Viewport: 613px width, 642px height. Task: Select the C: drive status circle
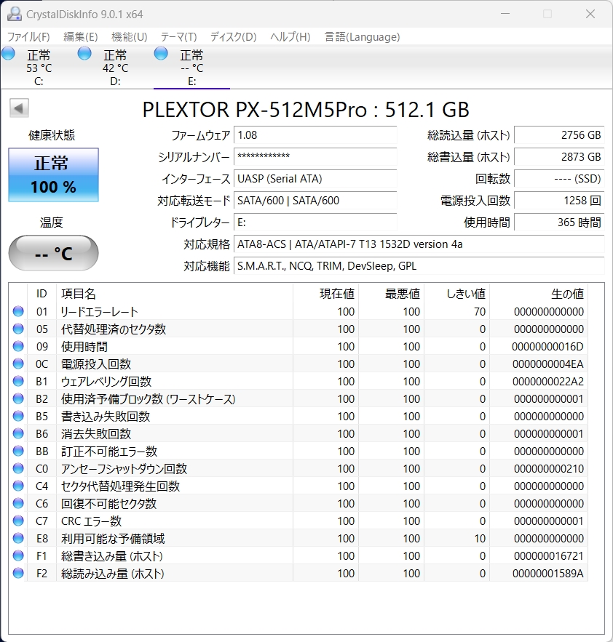8,53
